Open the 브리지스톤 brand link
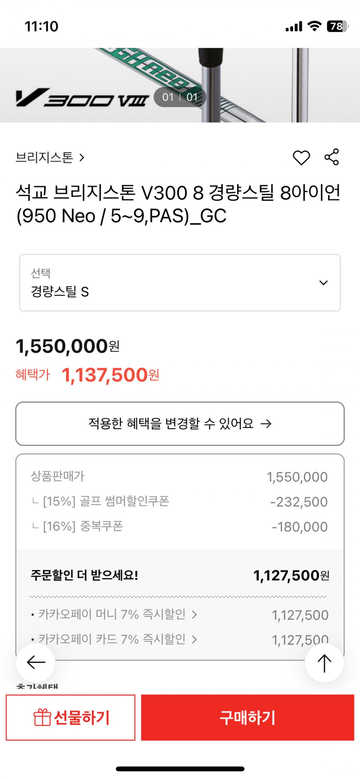Viewport: 360px width, 779px height. click(x=50, y=157)
